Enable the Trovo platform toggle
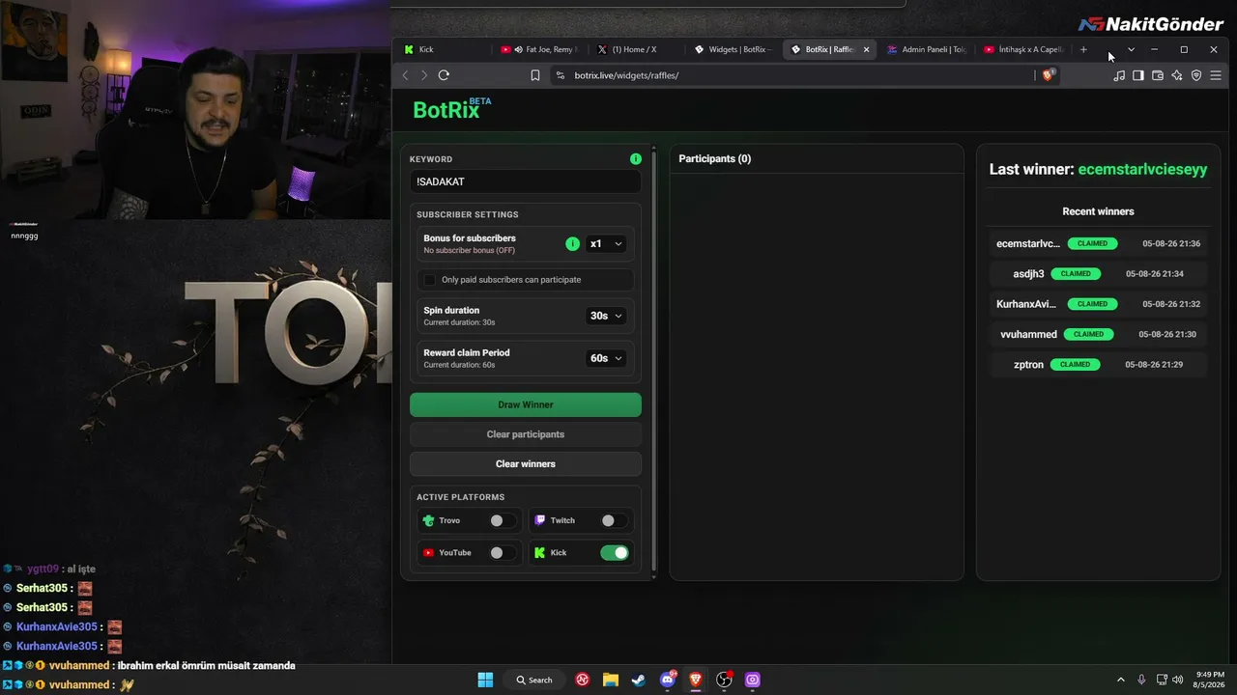This screenshot has height=695, width=1237. [x=501, y=520]
